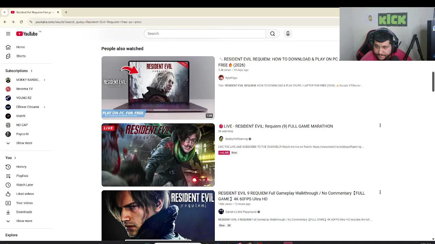435x244 pixels.
Task: Click the scrollbar down arrow
Action: point(433,239)
